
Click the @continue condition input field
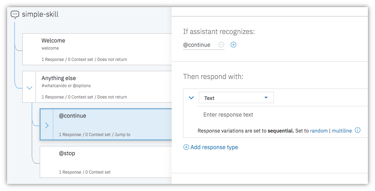(x=199, y=45)
